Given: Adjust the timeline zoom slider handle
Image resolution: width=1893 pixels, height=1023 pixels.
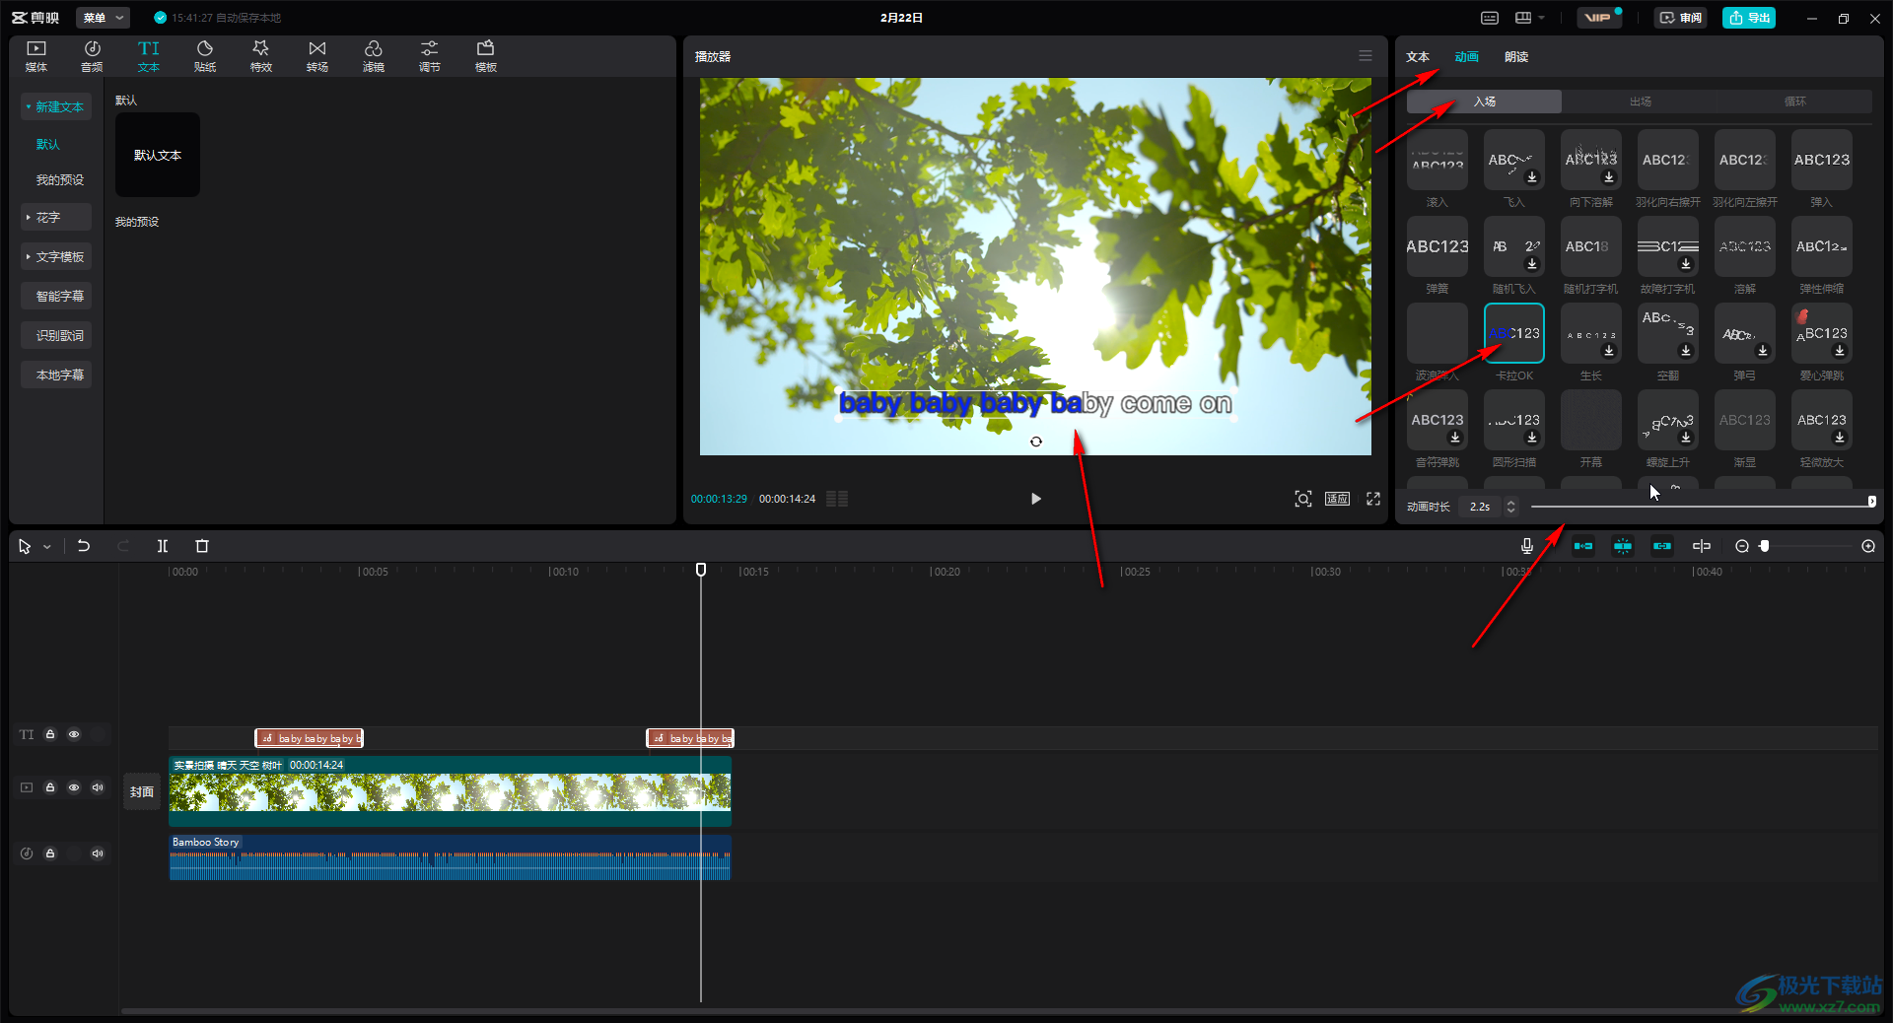Looking at the screenshot, I should [x=1765, y=546].
